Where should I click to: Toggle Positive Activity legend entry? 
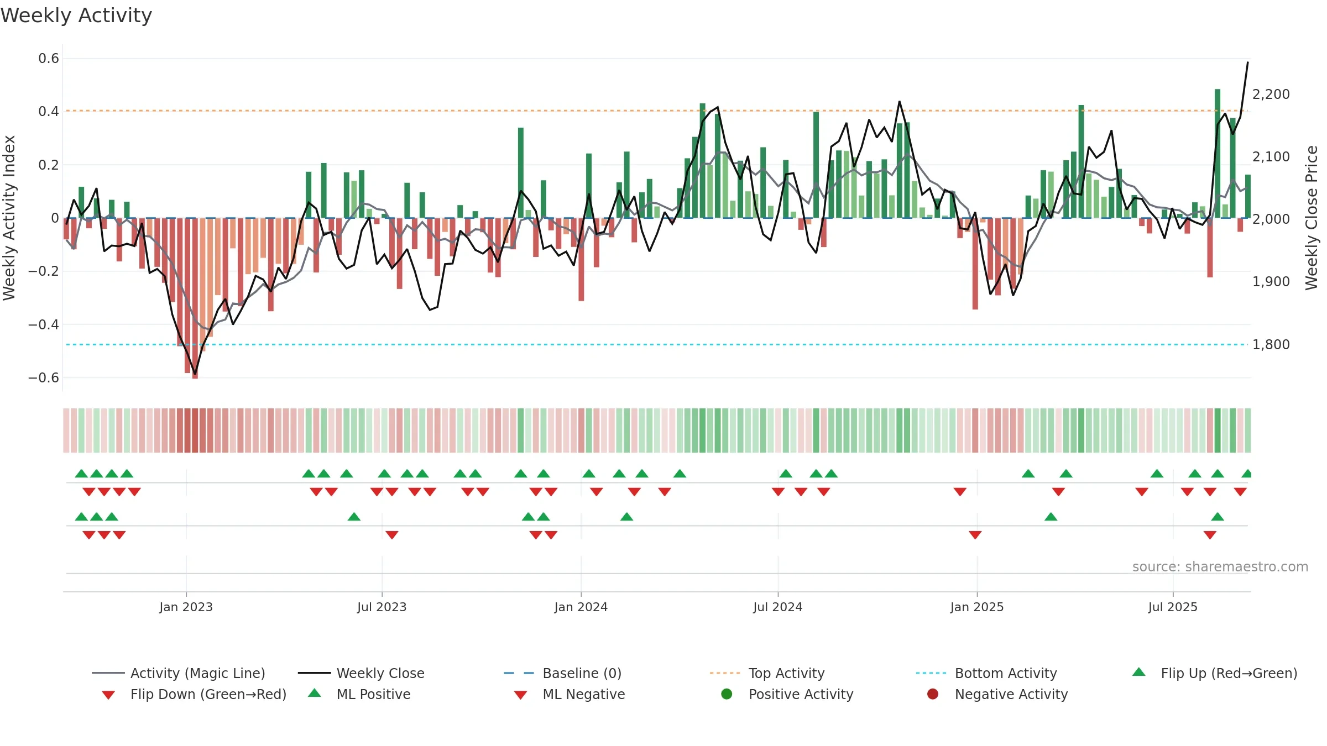point(787,694)
